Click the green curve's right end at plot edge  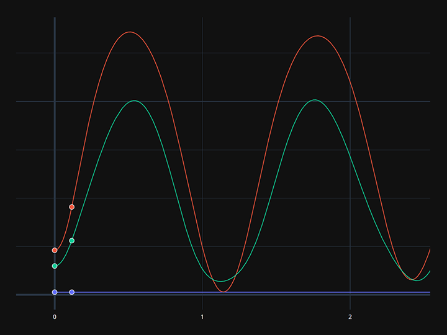click(430, 270)
